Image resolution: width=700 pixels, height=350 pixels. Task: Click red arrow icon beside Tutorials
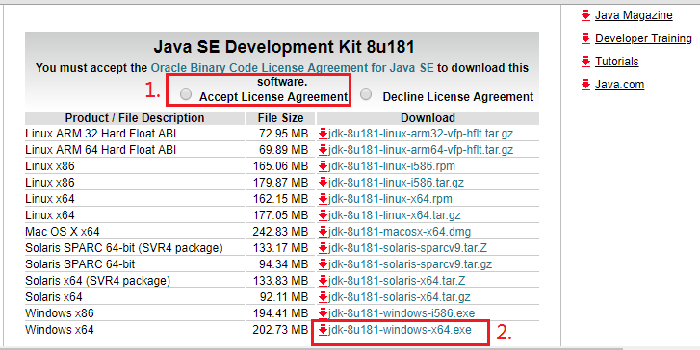(585, 62)
